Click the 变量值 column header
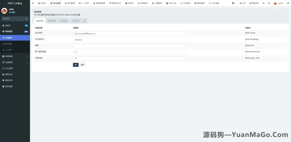 (x=76, y=28)
